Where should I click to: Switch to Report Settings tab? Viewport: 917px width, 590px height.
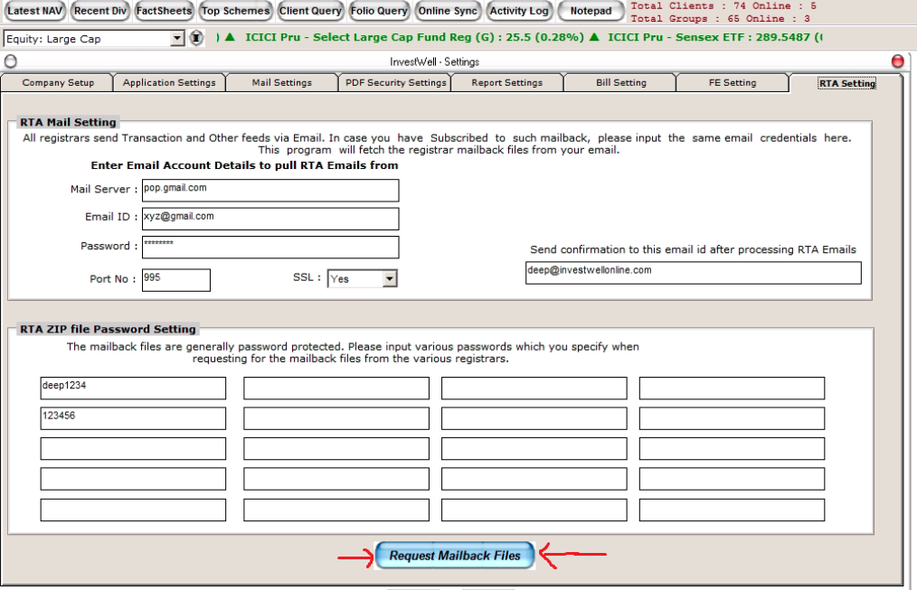(507, 83)
